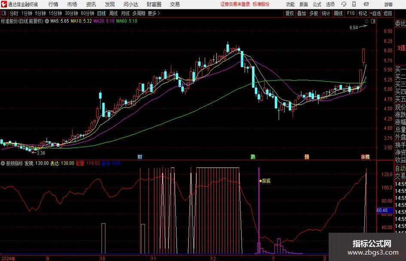Switch to 分时 chart period
The width and height of the screenshot is (406, 261).
click(x=14, y=13)
